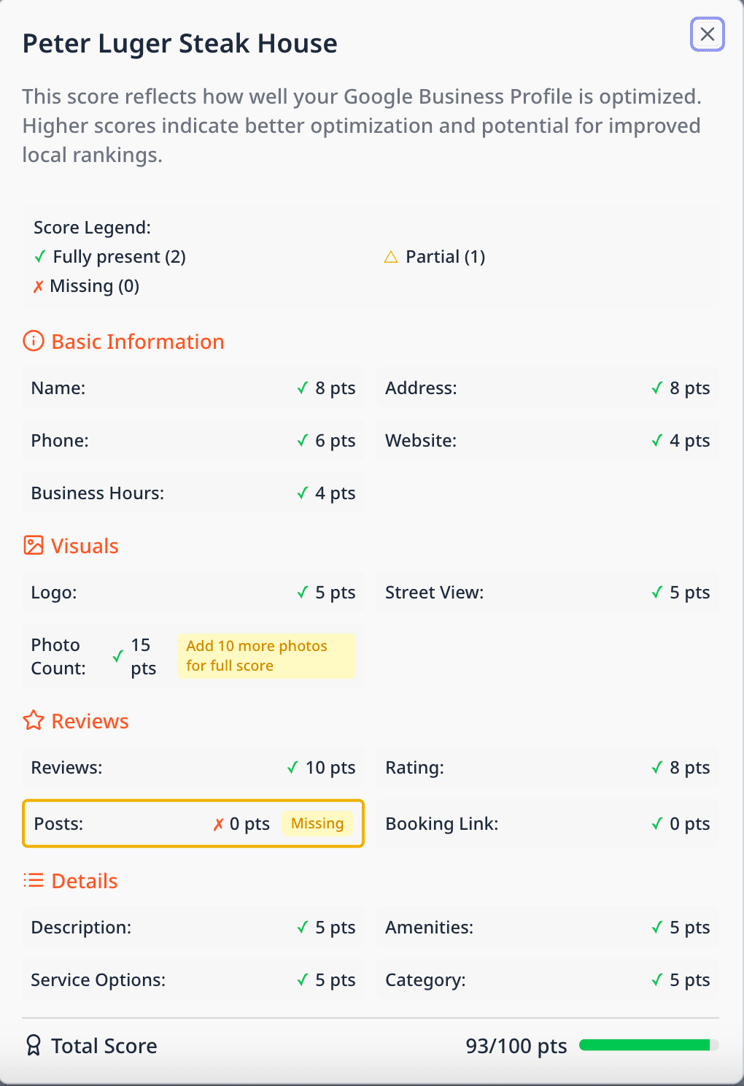This screenshot has height=1086, width=744.
Task: Click the Photo Count row
Action: coord(193,655)
